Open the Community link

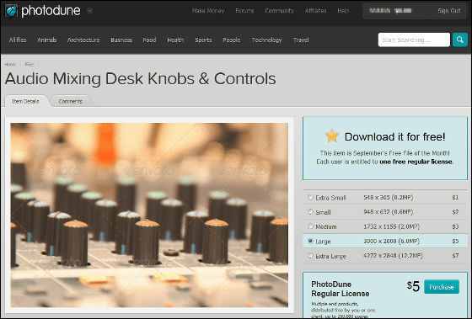point(279,11)
